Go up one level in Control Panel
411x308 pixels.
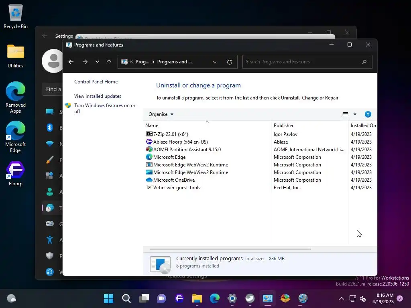(109, 62)
